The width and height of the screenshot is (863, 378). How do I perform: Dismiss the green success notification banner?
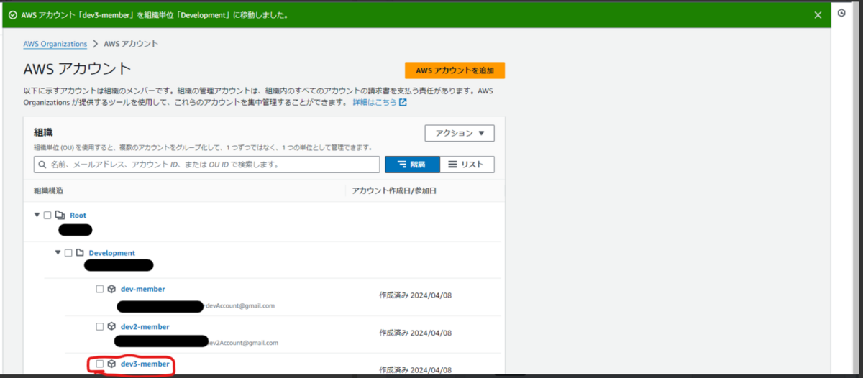(817, 14)
